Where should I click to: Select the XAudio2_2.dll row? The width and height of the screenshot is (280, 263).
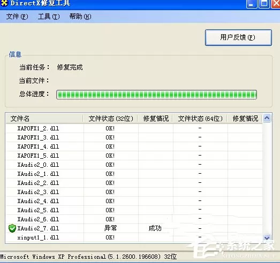pos(134,183)
